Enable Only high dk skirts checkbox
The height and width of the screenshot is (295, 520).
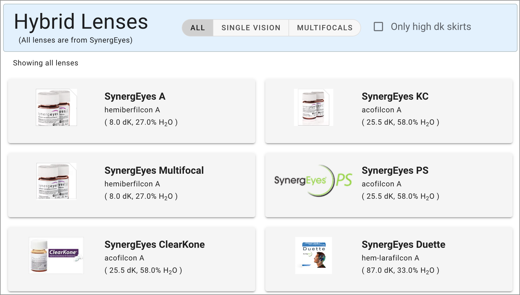click(378, 27)
